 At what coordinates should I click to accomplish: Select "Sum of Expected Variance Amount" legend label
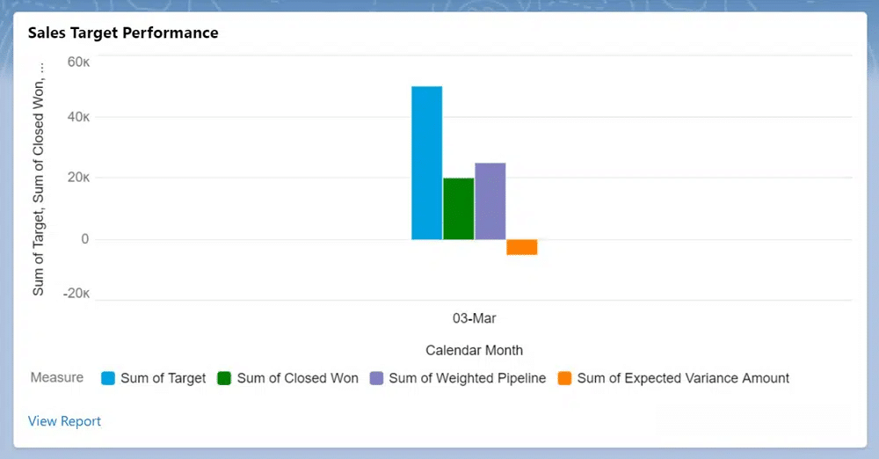click(683, 378)
